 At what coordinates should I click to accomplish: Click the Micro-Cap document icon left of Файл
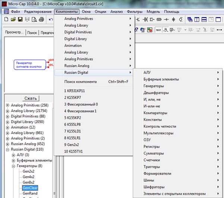(x=6, y=12)
